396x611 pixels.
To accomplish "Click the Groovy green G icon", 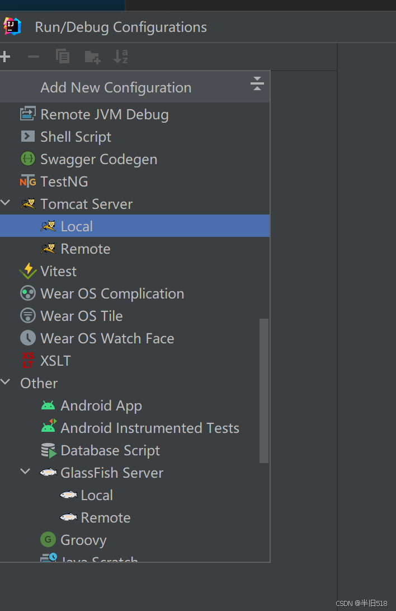I will [x=48, y=540].
